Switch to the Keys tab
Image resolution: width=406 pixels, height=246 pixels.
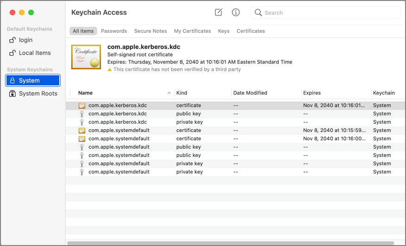click(x=224, y=31)
